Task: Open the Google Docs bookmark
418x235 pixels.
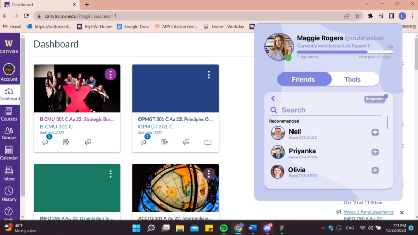Action: (x=133, y=26)
